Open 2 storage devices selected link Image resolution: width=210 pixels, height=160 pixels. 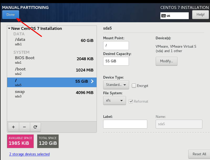click(29, 154)
